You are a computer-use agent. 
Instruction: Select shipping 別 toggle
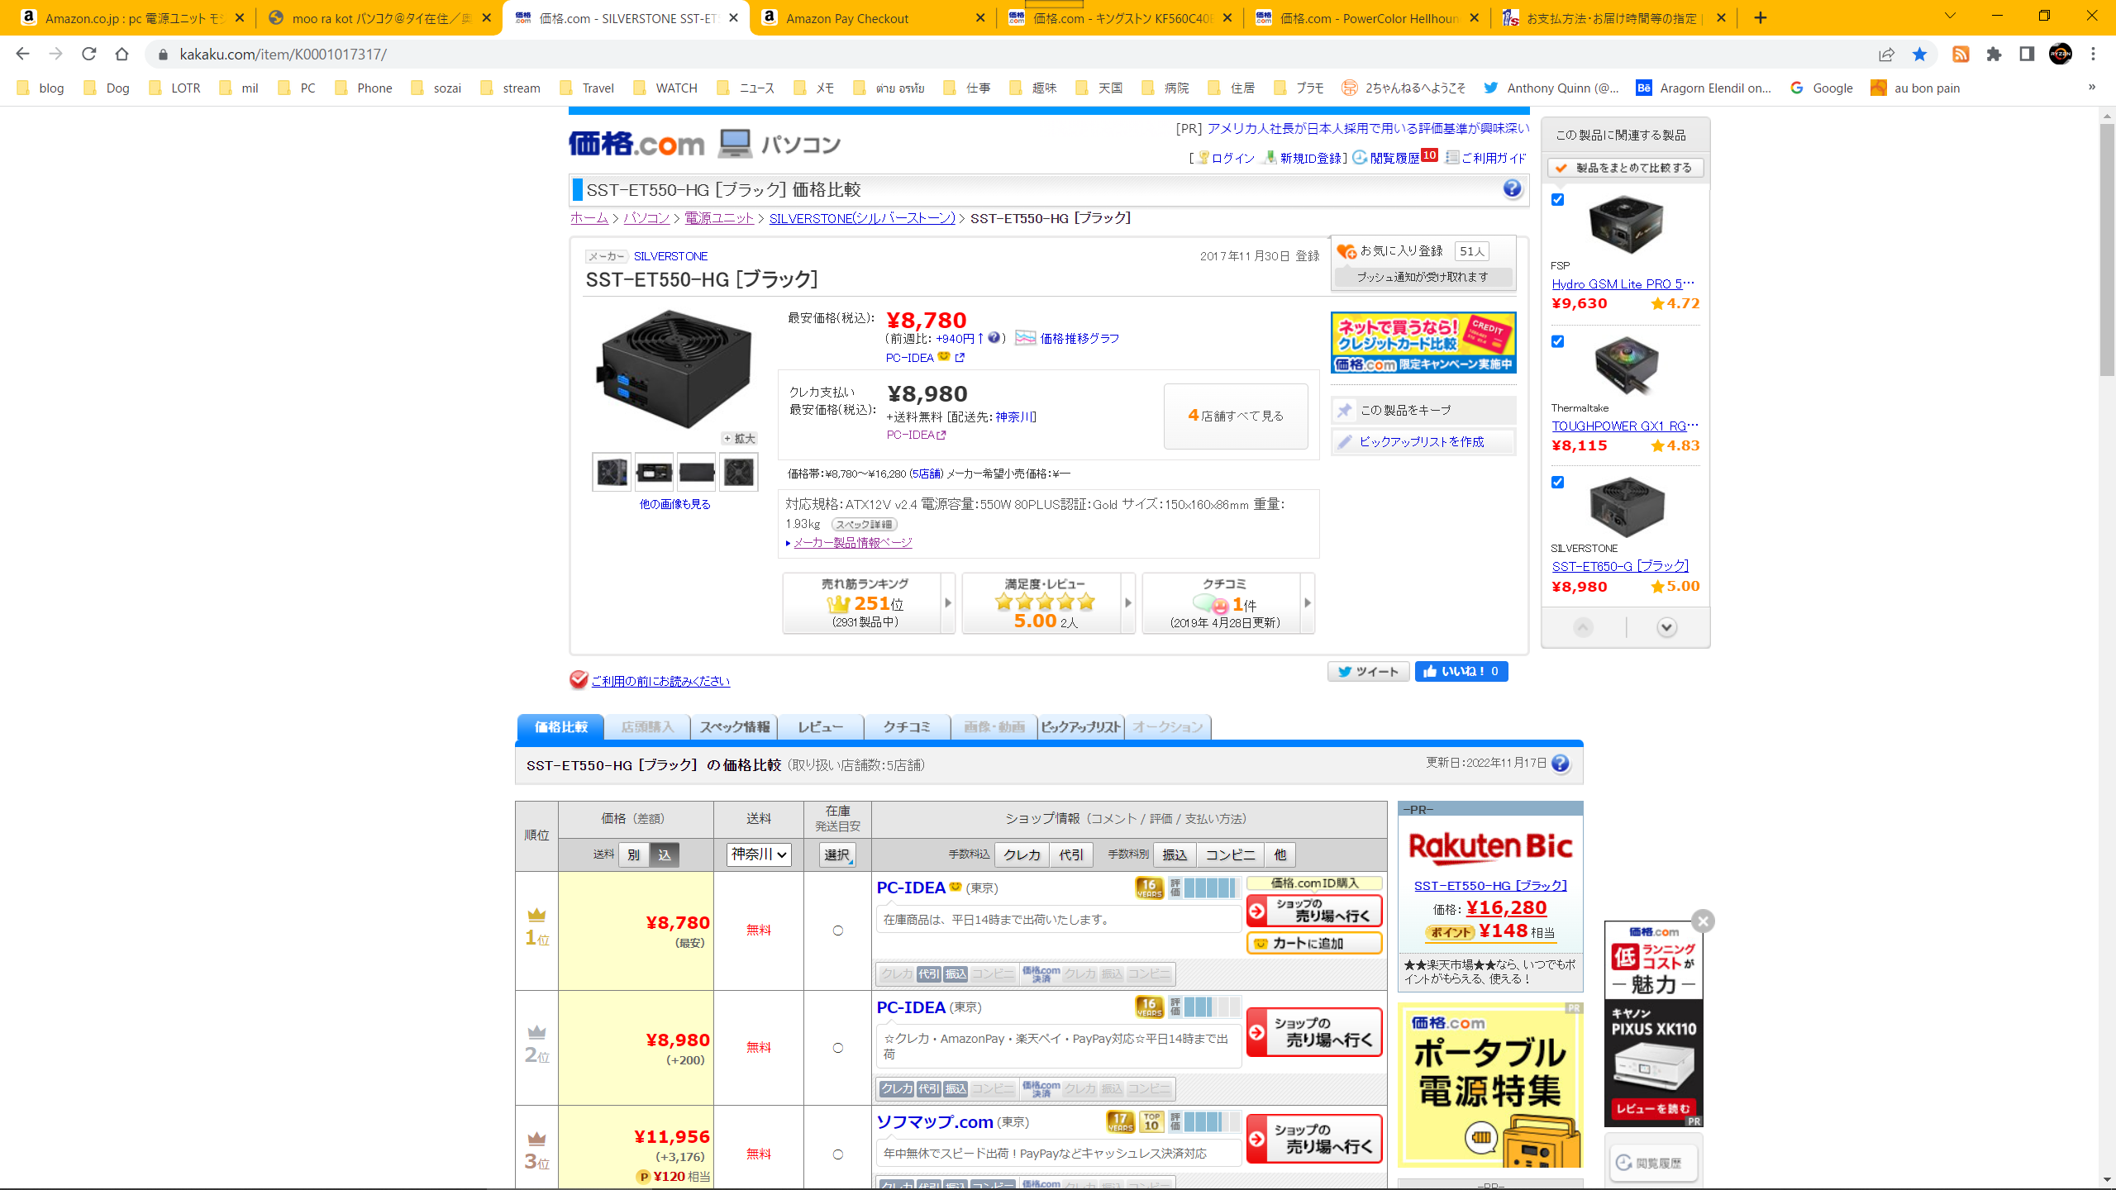point(633,854)
